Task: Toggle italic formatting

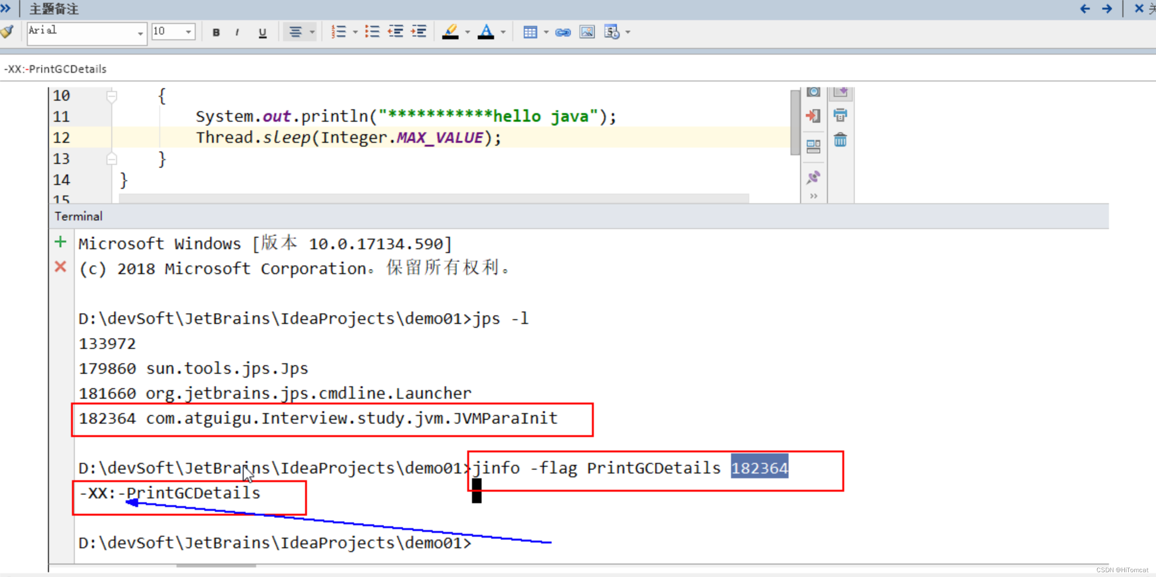Action: [237, 33]
